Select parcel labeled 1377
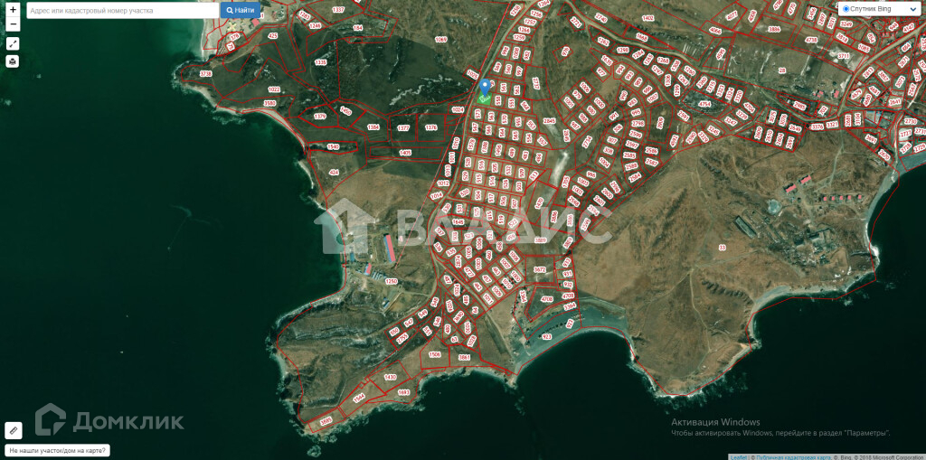 [x=403, y=127]
